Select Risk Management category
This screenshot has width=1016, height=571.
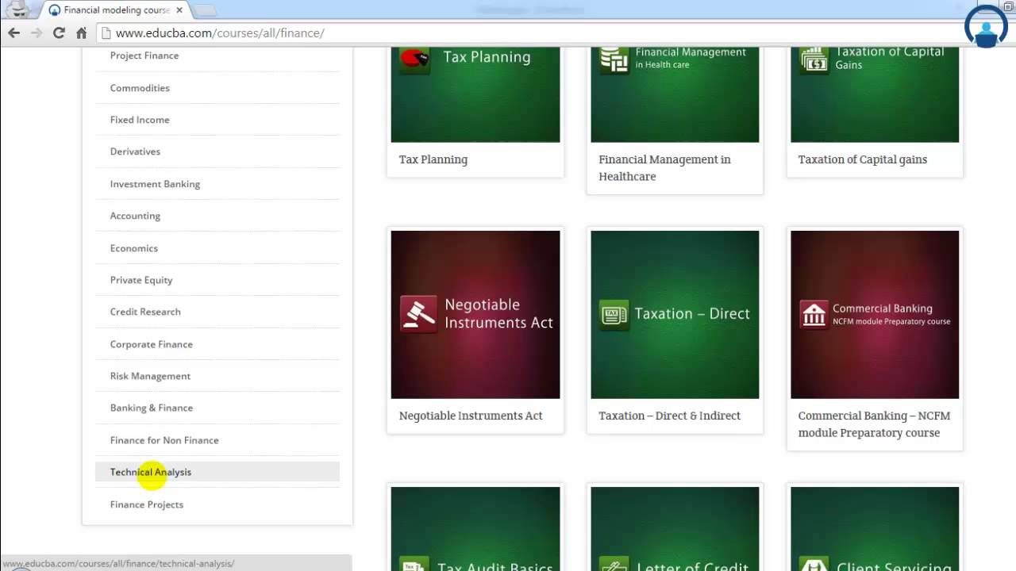tap(150, 376)
